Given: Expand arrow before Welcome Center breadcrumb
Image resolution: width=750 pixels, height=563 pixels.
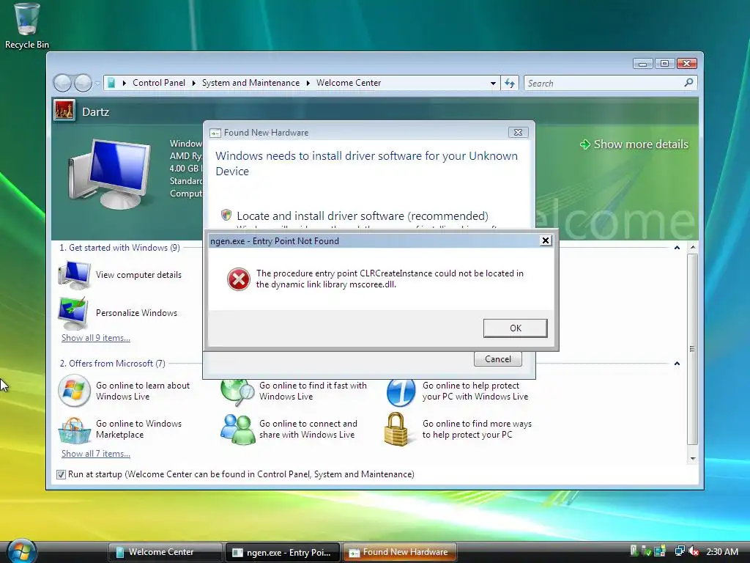Looking at the screenshot, I should (308, 83).
